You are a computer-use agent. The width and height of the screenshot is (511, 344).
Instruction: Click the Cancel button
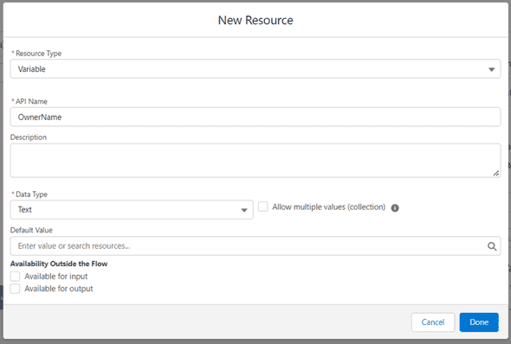[433, 322]
